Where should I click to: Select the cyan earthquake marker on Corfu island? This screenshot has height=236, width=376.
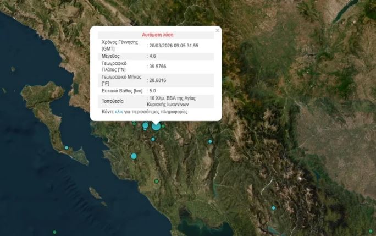[x=67, y=147]
